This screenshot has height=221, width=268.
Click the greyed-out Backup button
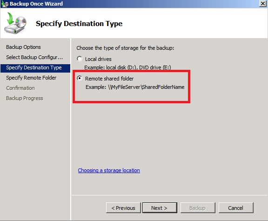pos(198,208)
